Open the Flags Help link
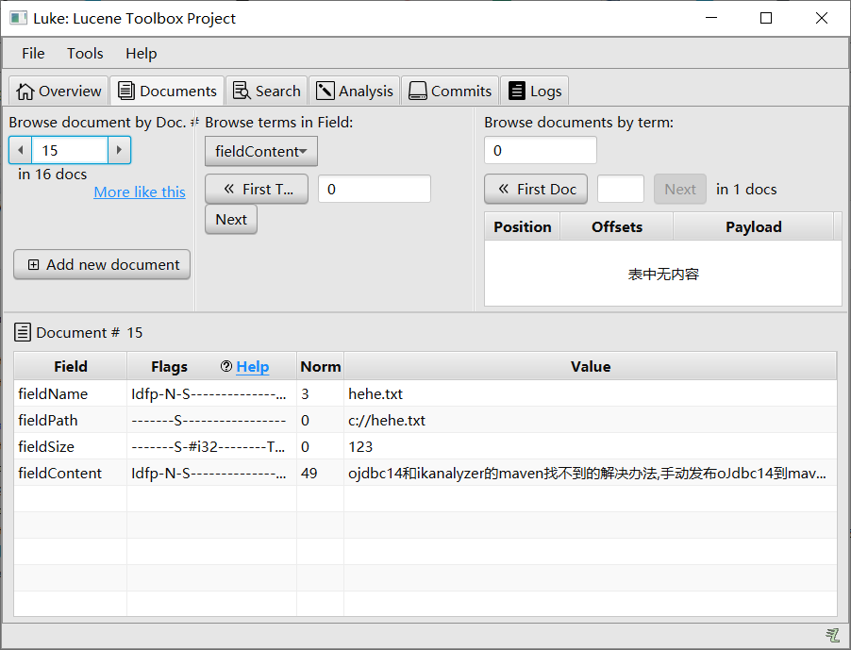Image resolution: width=851 pixels, height=650 pixels. point(252,367)
